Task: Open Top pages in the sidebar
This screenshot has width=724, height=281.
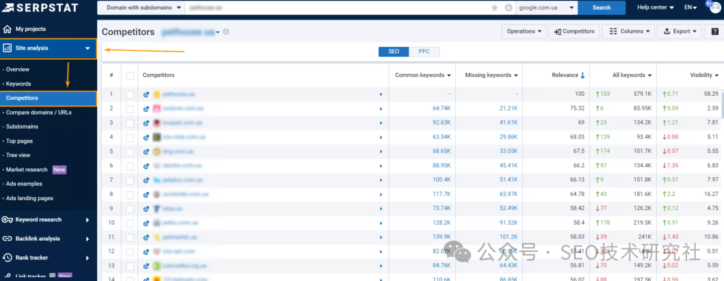Action: tap(19, 141)
